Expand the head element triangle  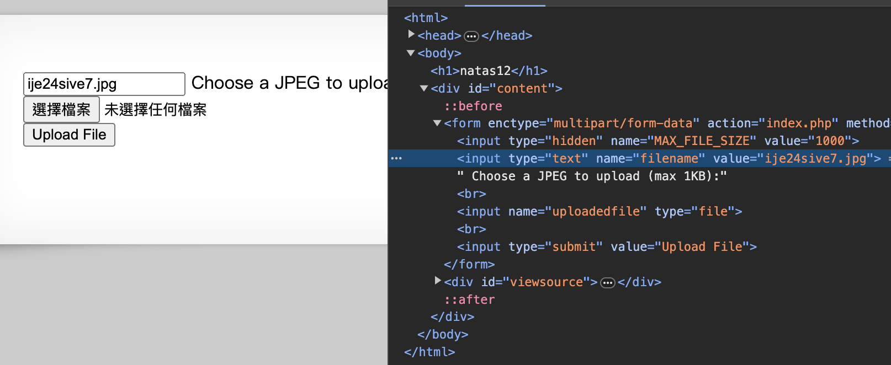click(x=411, y=35)
